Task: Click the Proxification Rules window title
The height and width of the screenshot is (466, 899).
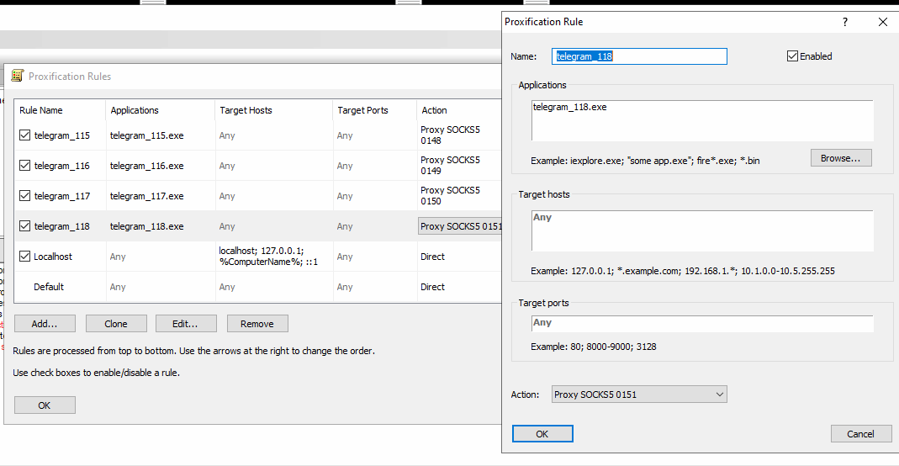Action: click(70, 77)
